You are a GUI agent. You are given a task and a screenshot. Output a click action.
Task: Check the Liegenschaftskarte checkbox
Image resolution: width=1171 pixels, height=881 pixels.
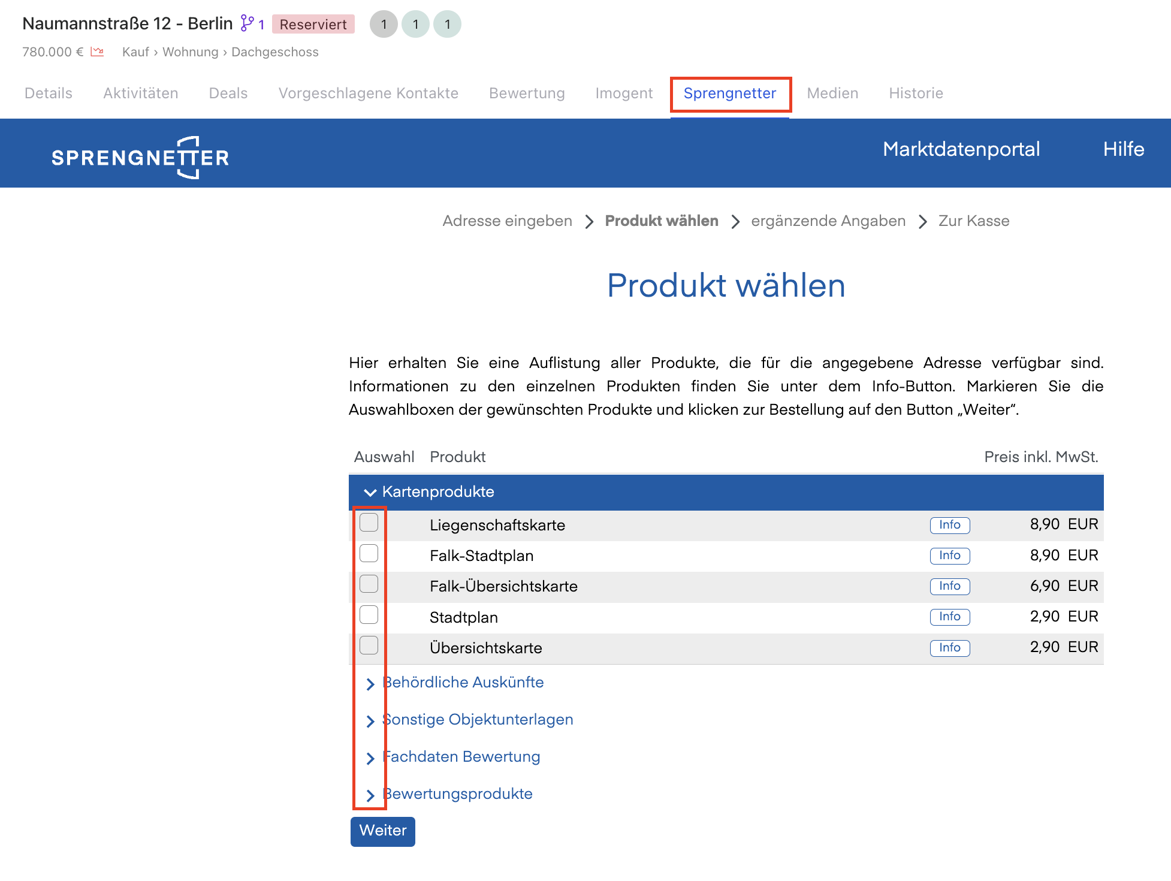tap(369, 523)
